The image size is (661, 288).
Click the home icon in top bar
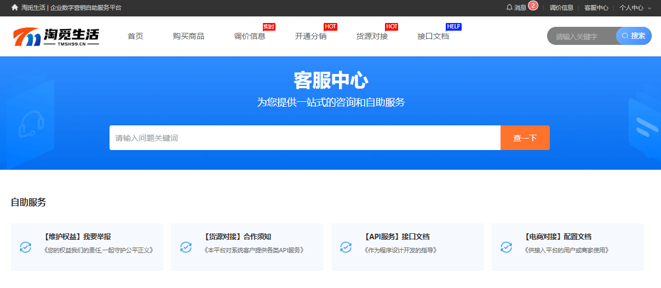pyautogui.click(x=15, y=8)
